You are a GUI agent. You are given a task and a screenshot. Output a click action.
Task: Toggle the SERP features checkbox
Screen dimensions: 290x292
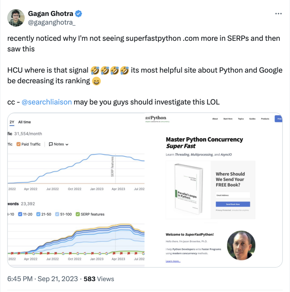click(78, 214)
